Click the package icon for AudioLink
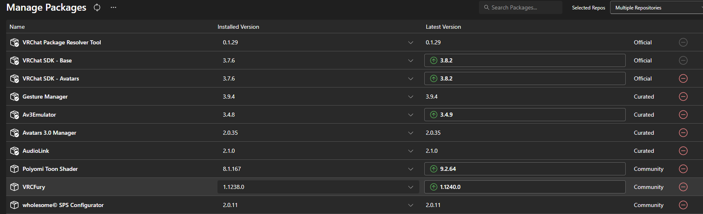 [14, 151]
